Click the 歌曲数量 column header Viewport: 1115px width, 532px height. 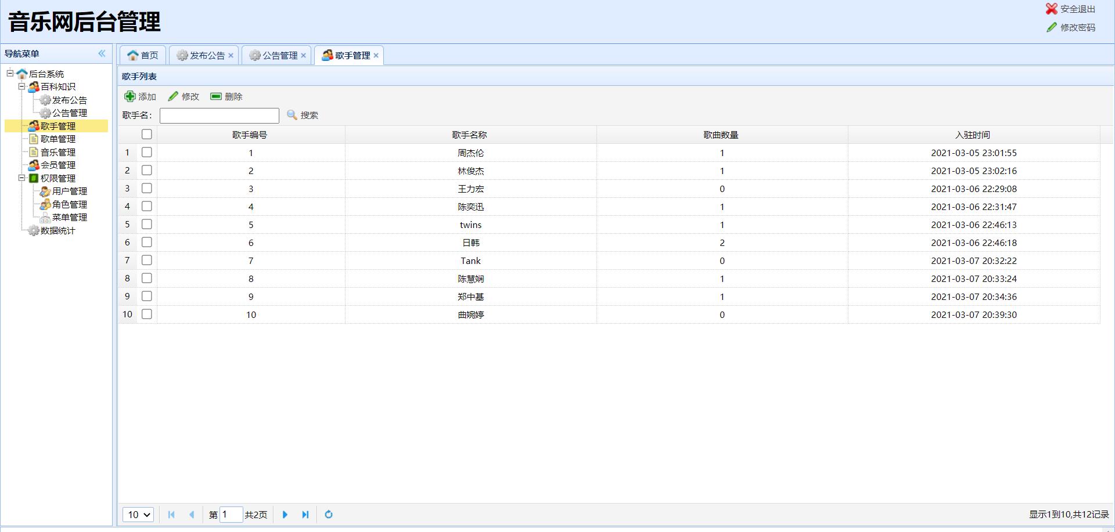721,135
